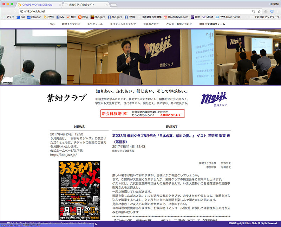Expand the bookmarks overflow chevron
The image size is (281, 227).
point(249,17)
